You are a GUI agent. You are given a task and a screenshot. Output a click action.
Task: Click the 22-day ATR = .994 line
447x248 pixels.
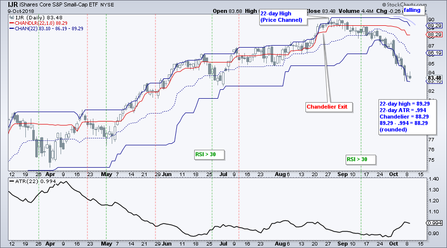403,110
